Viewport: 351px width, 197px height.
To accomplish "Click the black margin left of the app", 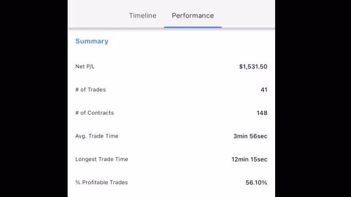I will [x=34, y=98].
